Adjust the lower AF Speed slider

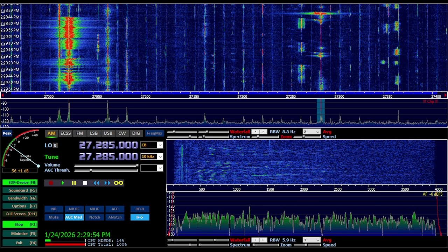[x=306, y=245]
